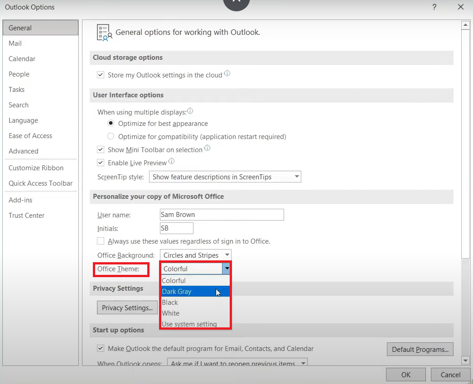Screen dimensions: 473x384
Task: Choose Dark Gray theme option
Action: point(195,292)
